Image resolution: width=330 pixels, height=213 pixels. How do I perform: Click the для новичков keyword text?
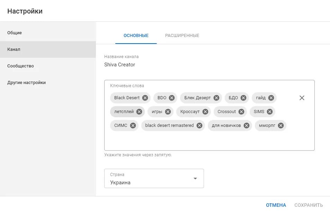tap(226, 126)
